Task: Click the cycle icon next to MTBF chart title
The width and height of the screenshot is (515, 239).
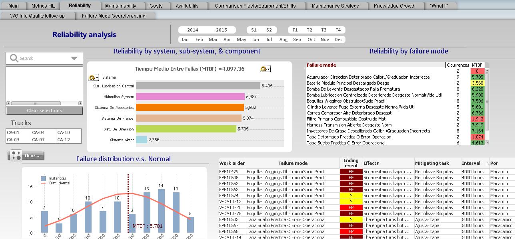Action: coord(265,69)
